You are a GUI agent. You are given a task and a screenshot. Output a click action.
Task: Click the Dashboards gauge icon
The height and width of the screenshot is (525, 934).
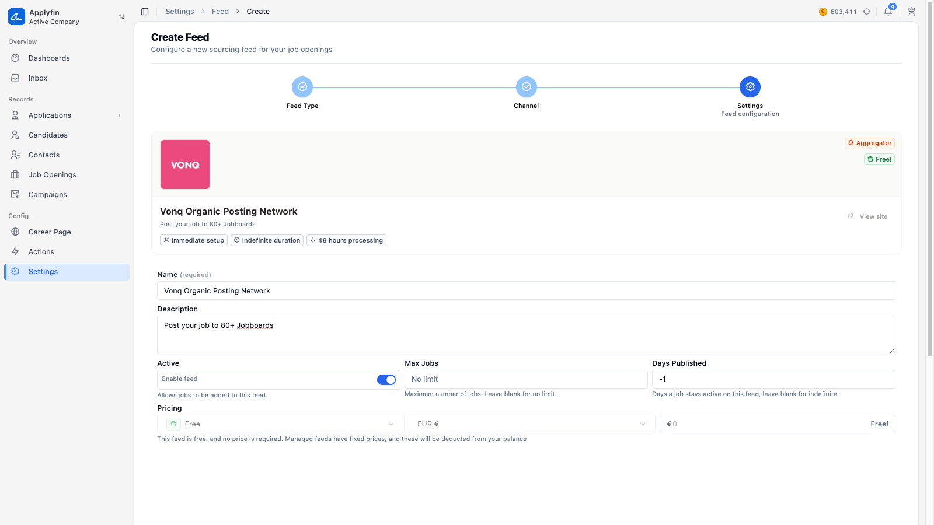coord(16,58)
